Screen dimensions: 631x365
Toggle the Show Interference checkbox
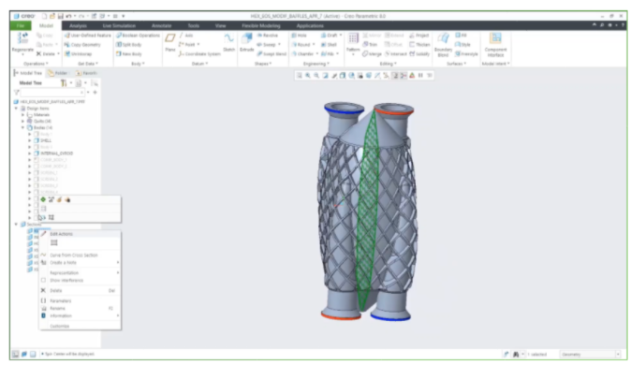pos(43,280)
